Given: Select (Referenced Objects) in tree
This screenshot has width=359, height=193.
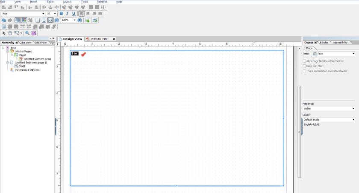Looking at the screenshot, I should [x=27, y=70].
